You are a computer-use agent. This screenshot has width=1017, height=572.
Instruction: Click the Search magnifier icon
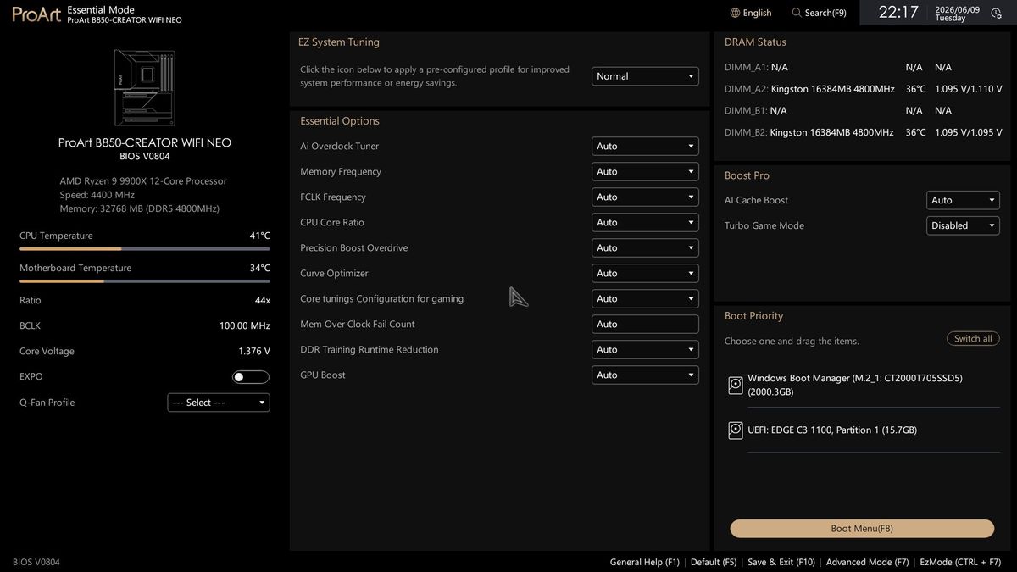(x=797, y=13)
